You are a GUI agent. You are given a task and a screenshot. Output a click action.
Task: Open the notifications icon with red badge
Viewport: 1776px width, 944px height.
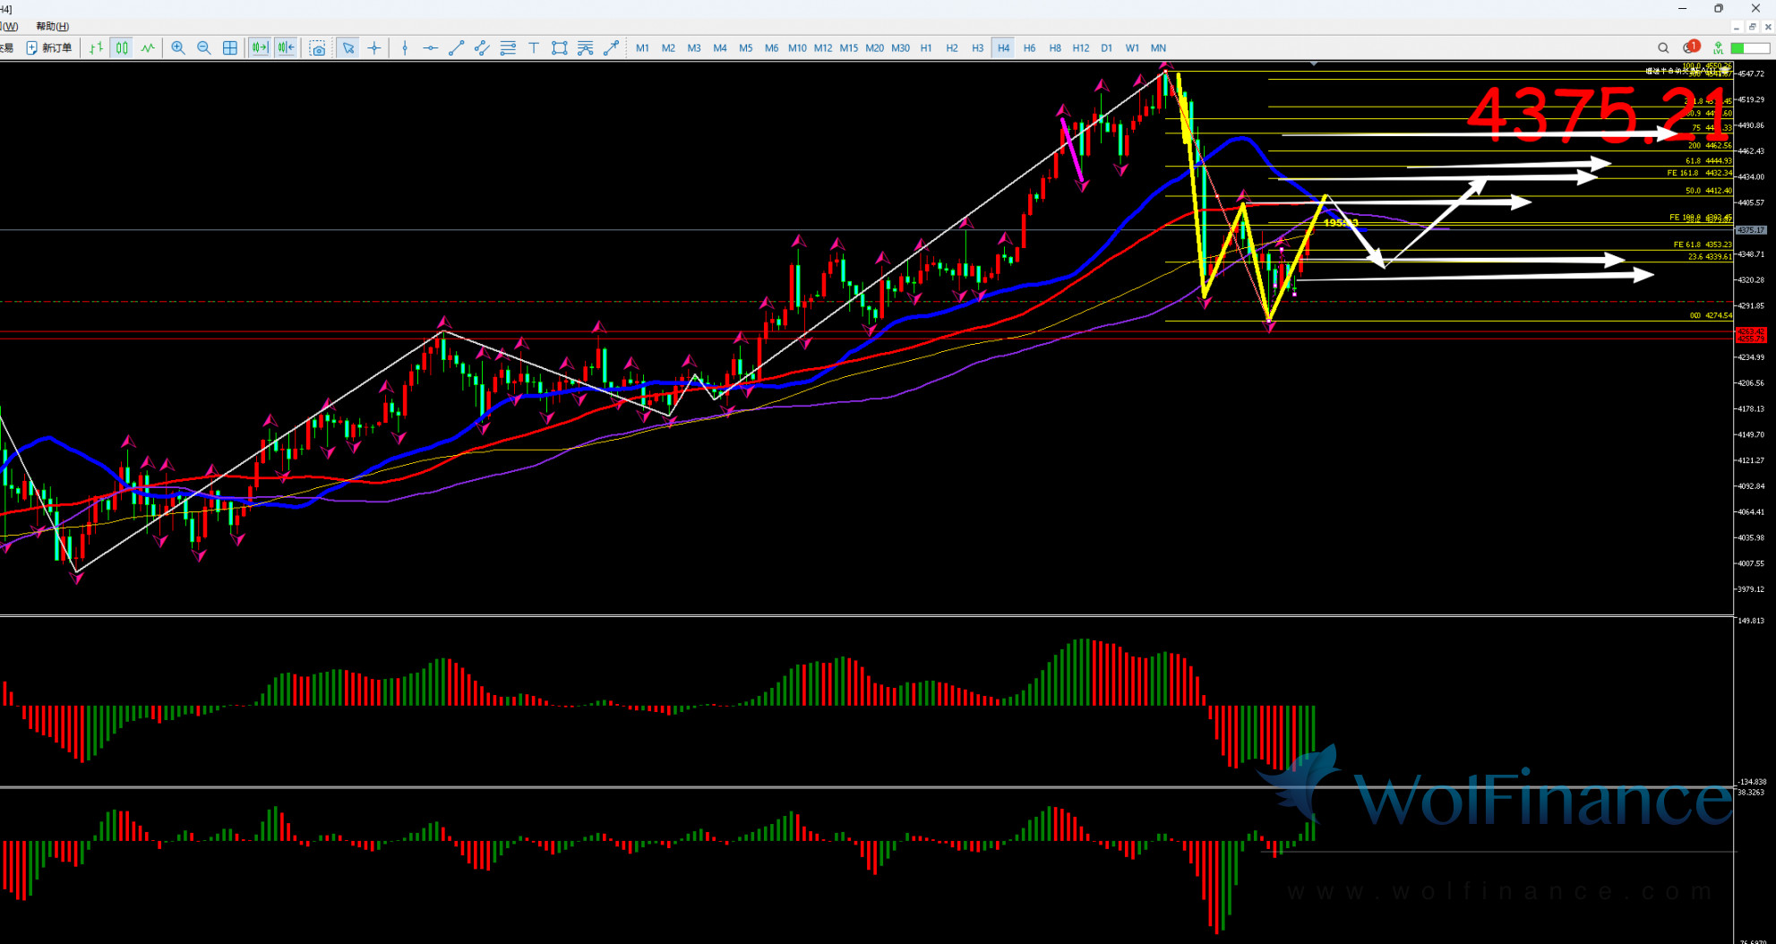[x=1690, y=47]
